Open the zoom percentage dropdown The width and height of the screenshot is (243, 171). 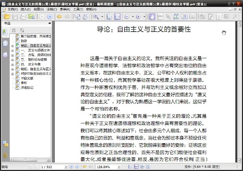(119, 167)
